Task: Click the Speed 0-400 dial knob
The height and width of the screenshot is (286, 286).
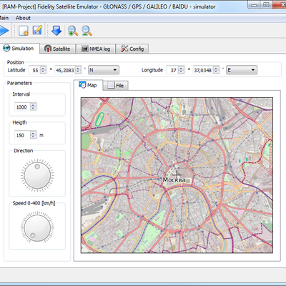Action: pyautogui.click(x=37, y=227)
